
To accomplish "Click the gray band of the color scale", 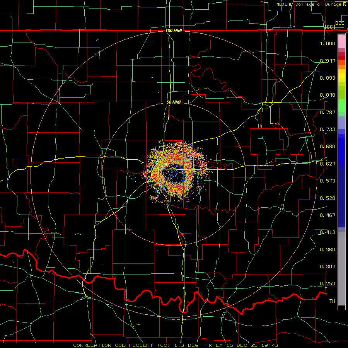I will [x=341, y=269].
